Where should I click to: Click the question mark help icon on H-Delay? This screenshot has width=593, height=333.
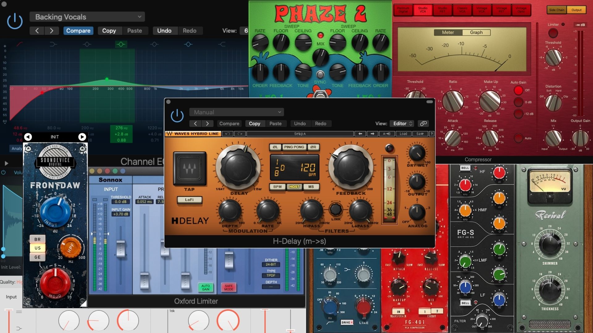tap(432, 134)
